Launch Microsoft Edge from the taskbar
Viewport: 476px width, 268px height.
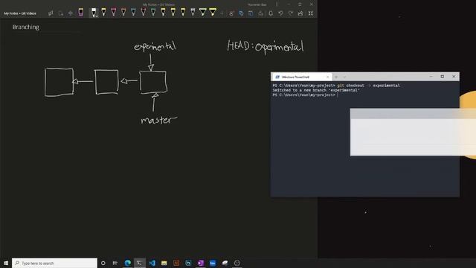[127, 263]
